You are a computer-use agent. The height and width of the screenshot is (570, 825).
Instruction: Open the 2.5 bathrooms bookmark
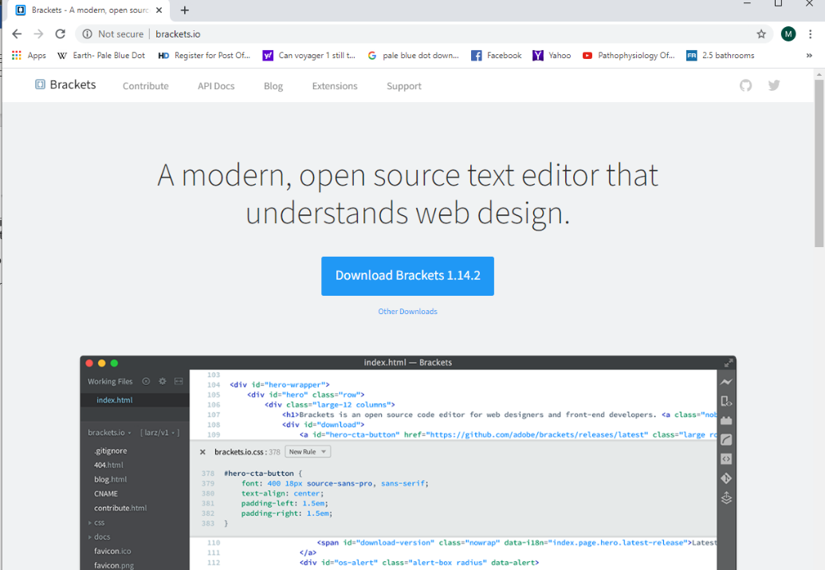(721, 55)
